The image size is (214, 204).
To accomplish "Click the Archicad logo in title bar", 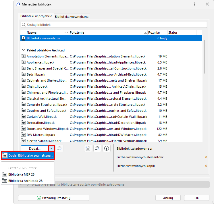I will [x=18, y=4].
